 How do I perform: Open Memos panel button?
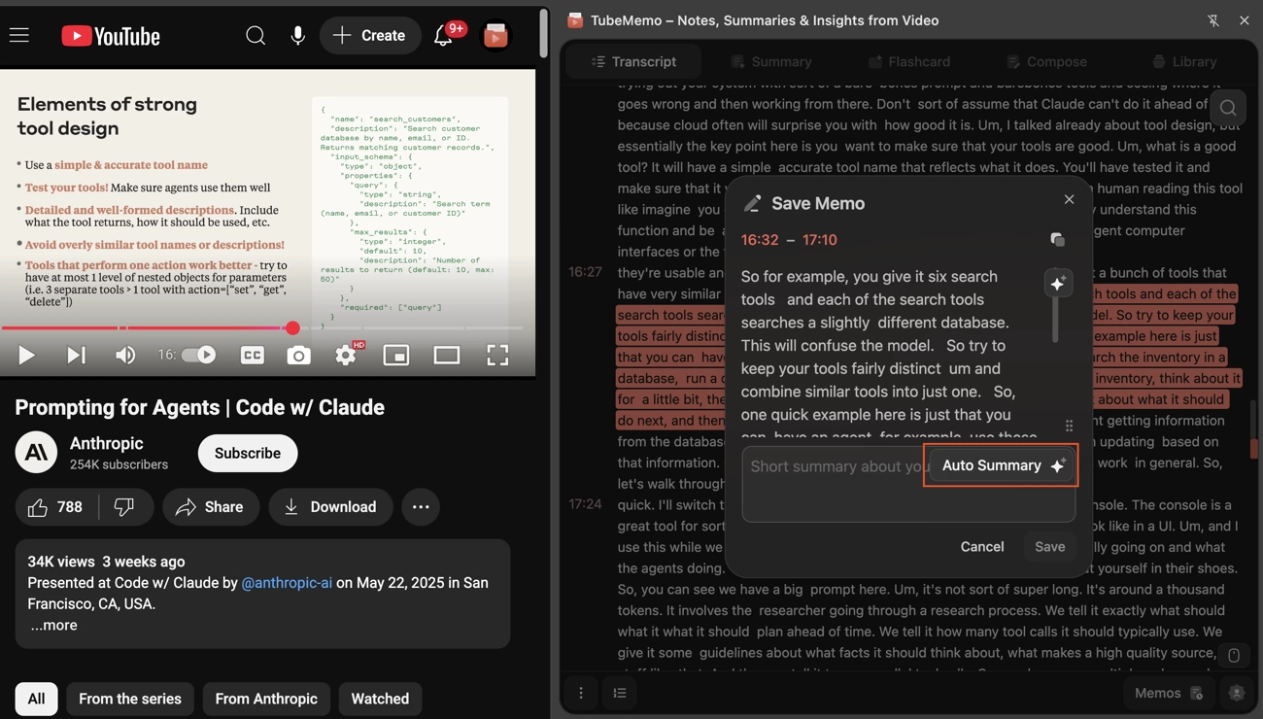[1169, 693]
